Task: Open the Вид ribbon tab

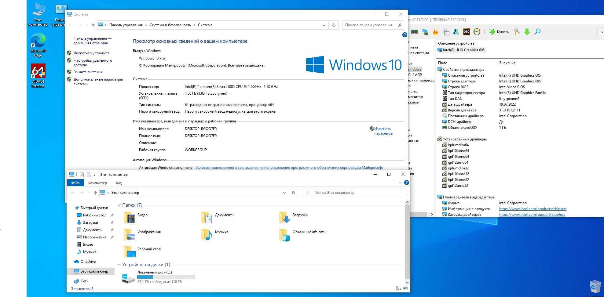Action: tap(119, 183)
